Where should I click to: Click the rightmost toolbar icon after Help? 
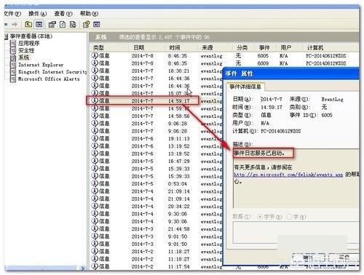(x=97, y=24)
